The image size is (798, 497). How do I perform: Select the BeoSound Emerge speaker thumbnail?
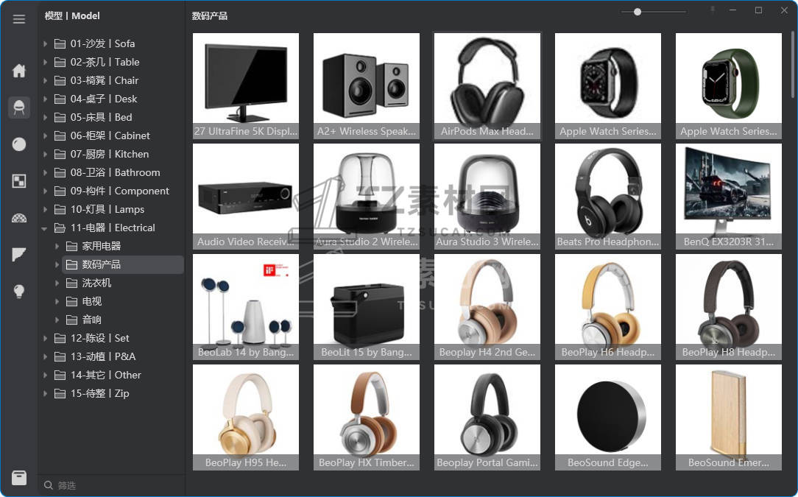728,417
